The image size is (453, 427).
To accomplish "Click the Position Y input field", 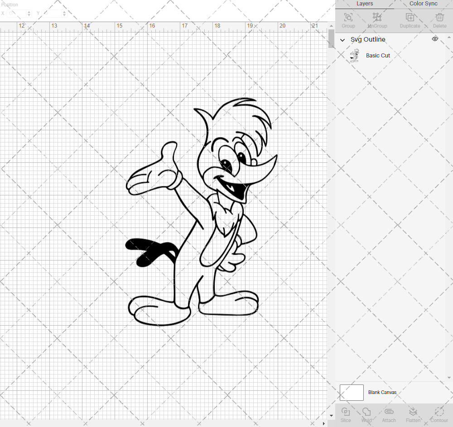I will coord(52,13).
